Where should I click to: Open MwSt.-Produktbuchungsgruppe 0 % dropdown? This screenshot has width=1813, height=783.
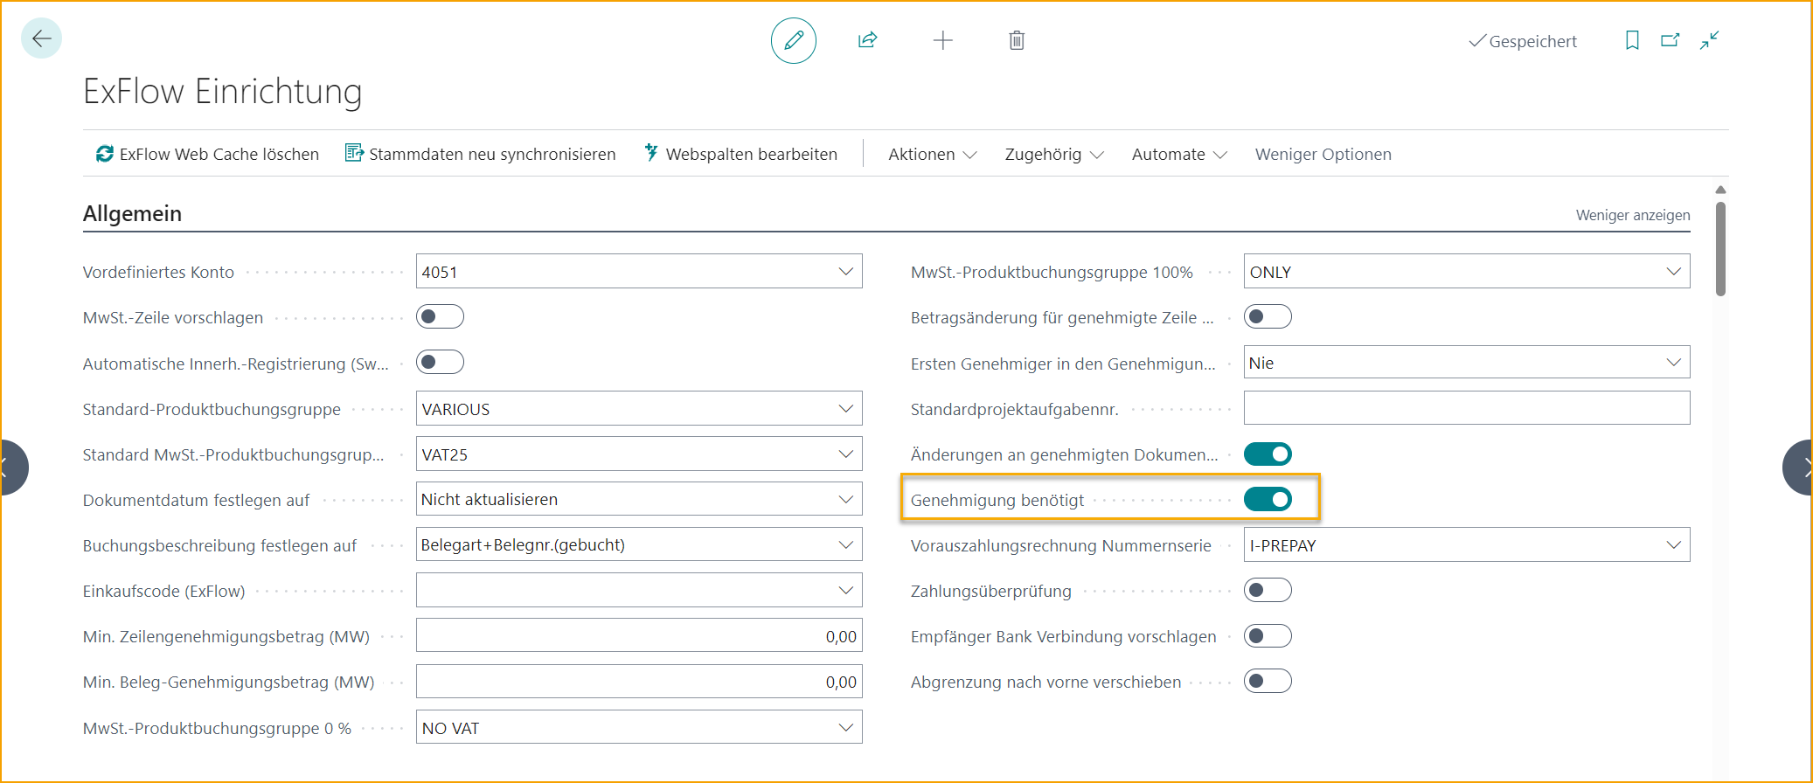(x=845, y=727)
